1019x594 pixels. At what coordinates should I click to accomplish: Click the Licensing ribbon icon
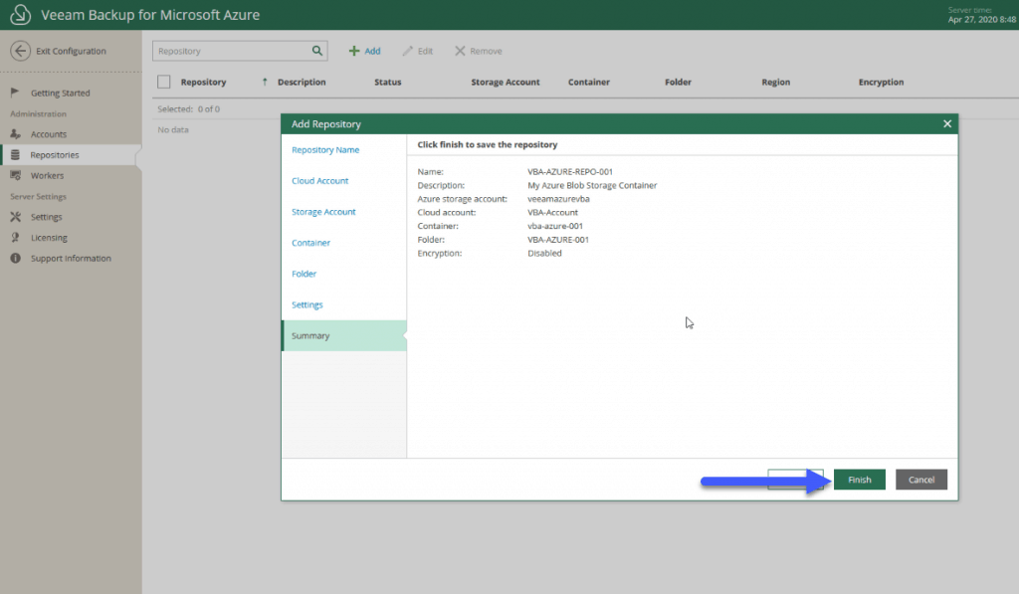pyautogui.click(x=16, y=237)
